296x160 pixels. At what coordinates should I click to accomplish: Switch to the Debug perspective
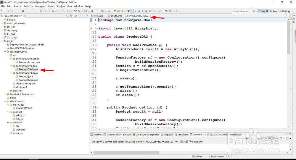pyautogui.click(x=284, y=11)
